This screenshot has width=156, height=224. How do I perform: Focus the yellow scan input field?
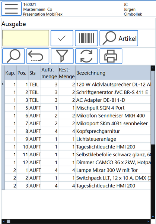click(x=26, y=38)
